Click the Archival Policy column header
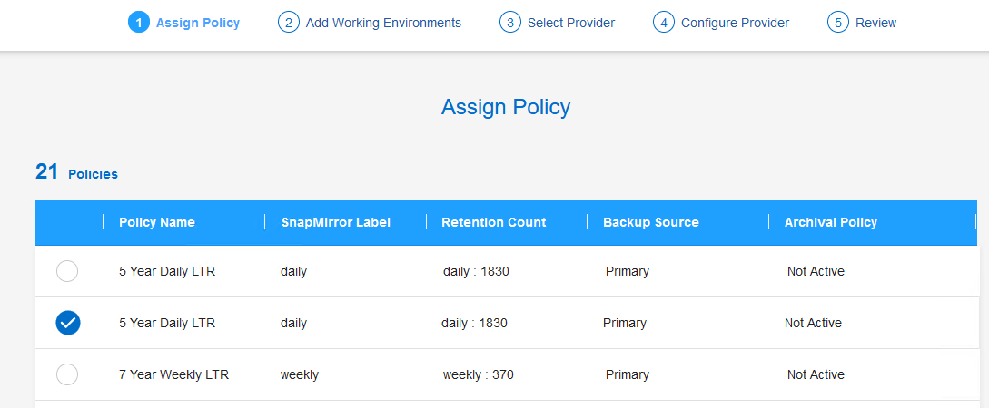 click(830, 222)
